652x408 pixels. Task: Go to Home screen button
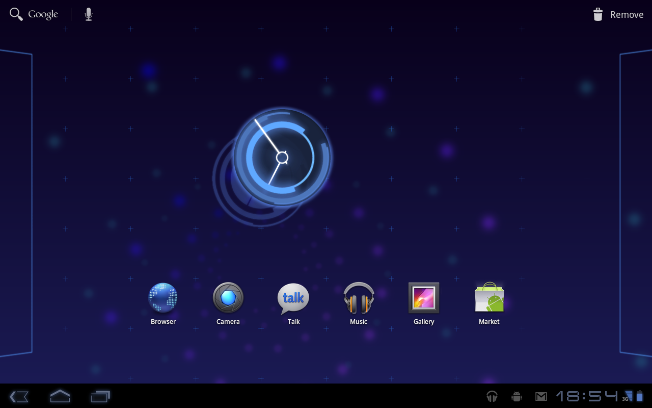[60, 396]
